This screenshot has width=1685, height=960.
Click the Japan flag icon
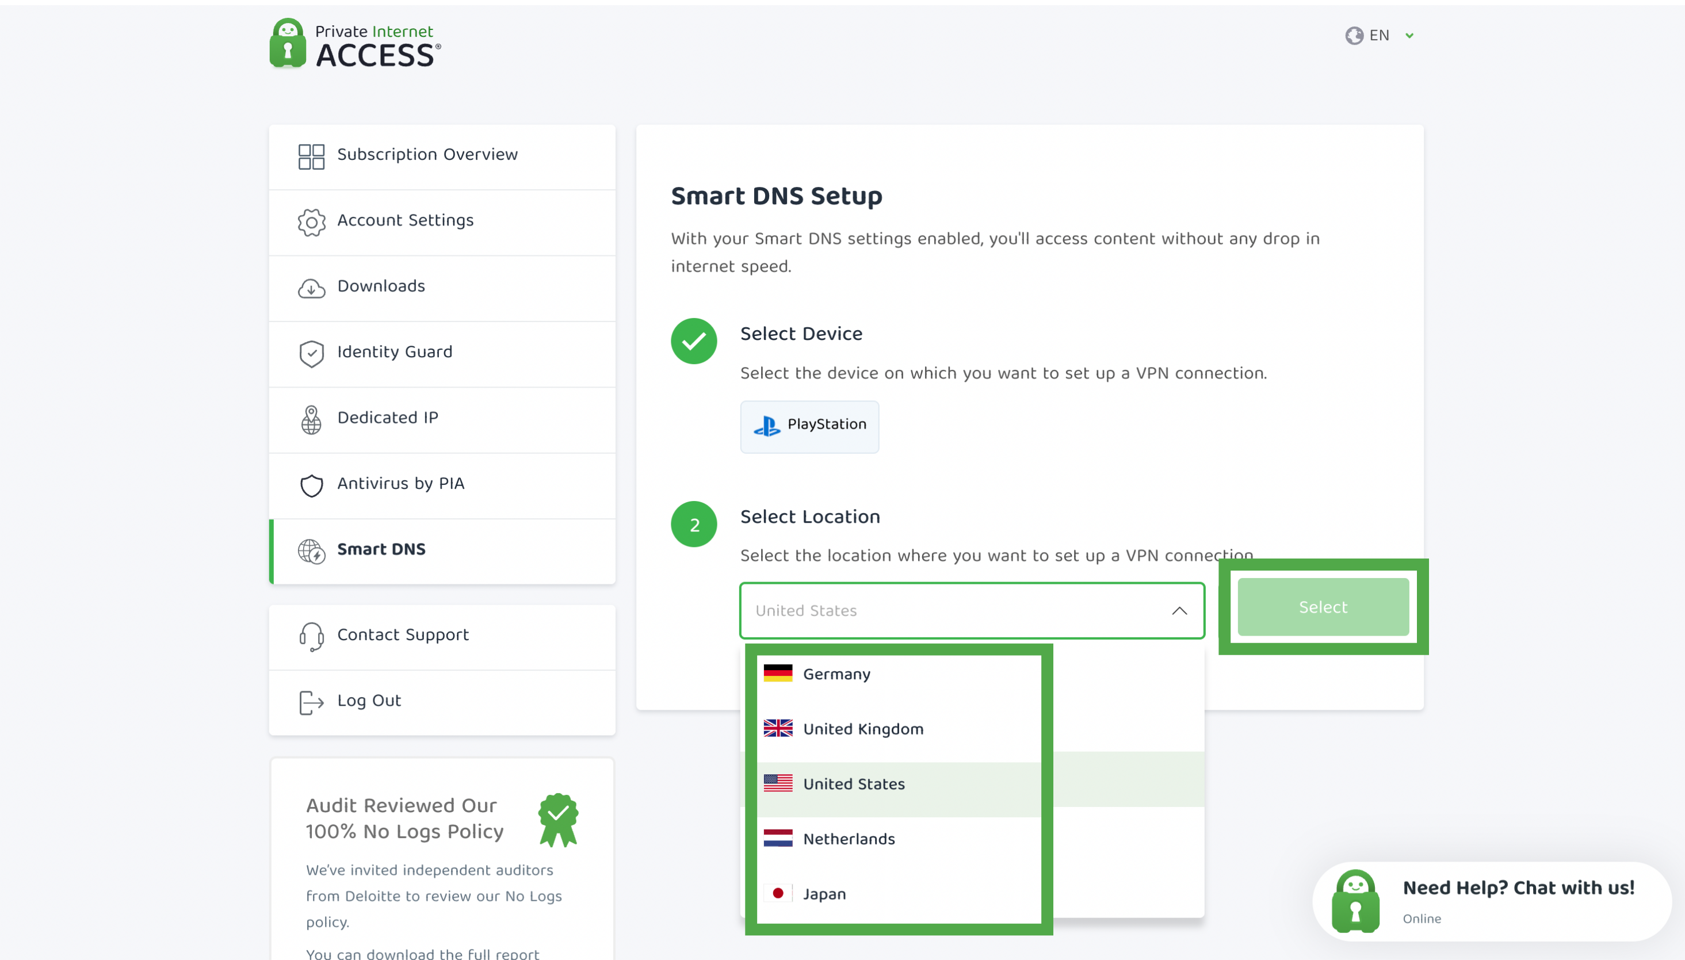pyautogui.click(x=778, y=893)
